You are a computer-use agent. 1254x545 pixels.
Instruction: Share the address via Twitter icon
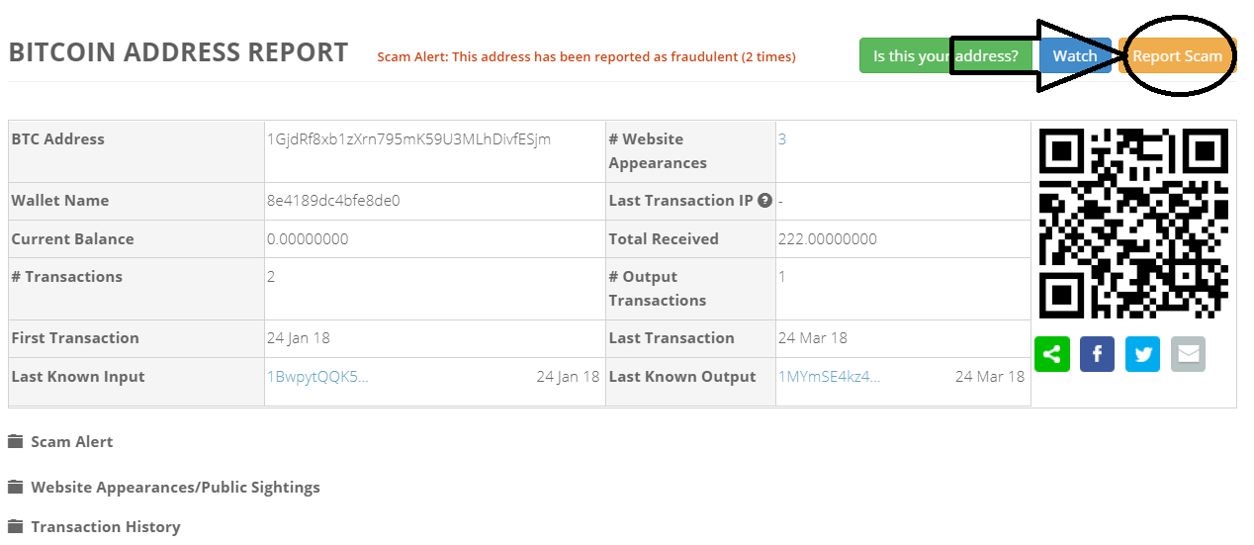[1143, 354]
